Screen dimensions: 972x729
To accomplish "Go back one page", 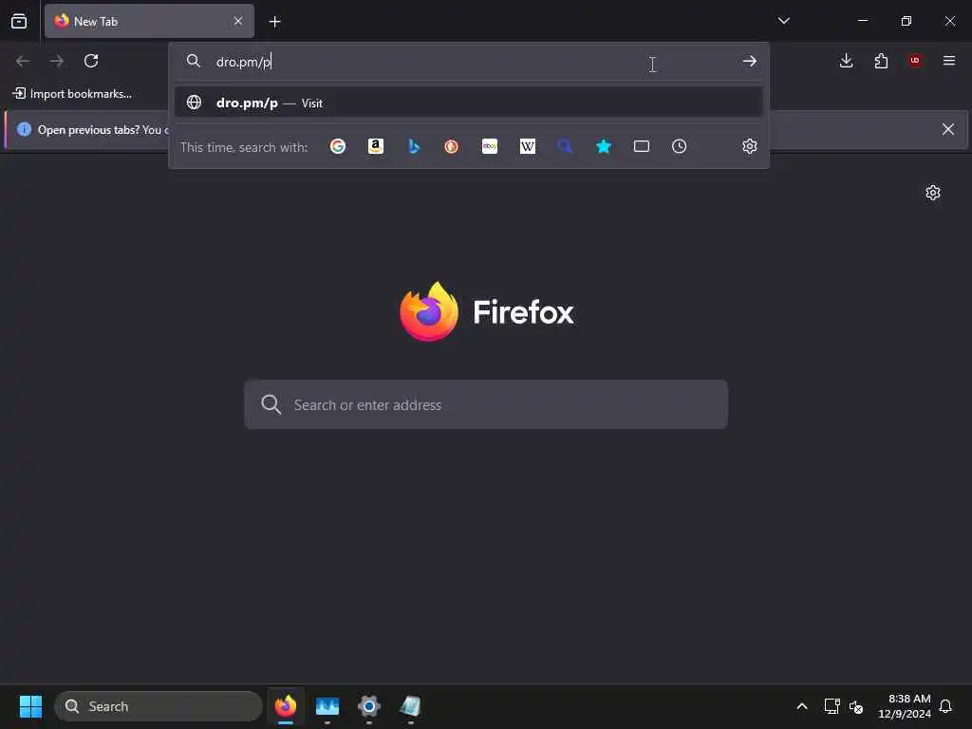I will pyautogui.click(x=23, y=61).
